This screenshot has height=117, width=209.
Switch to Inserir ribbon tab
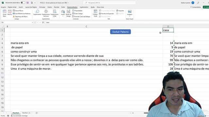pyautogui.click(x=21, y=7)
